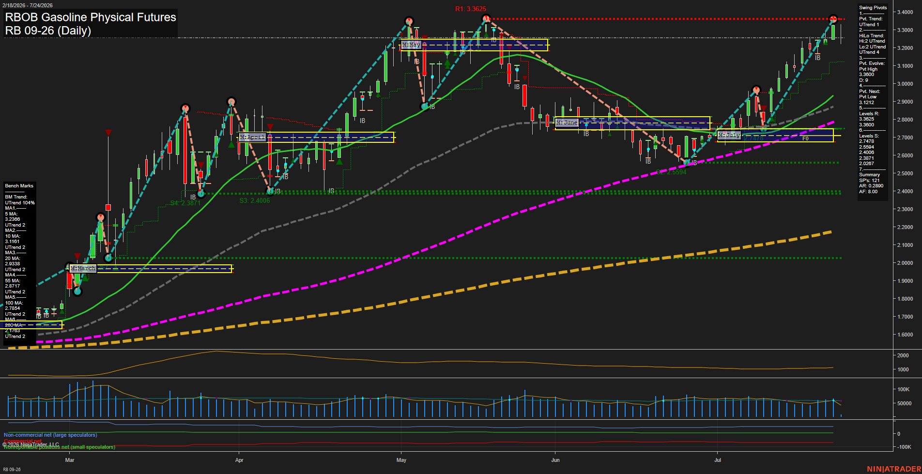
Task: Click the M:April monthly range label
Action: coord(253,138)
